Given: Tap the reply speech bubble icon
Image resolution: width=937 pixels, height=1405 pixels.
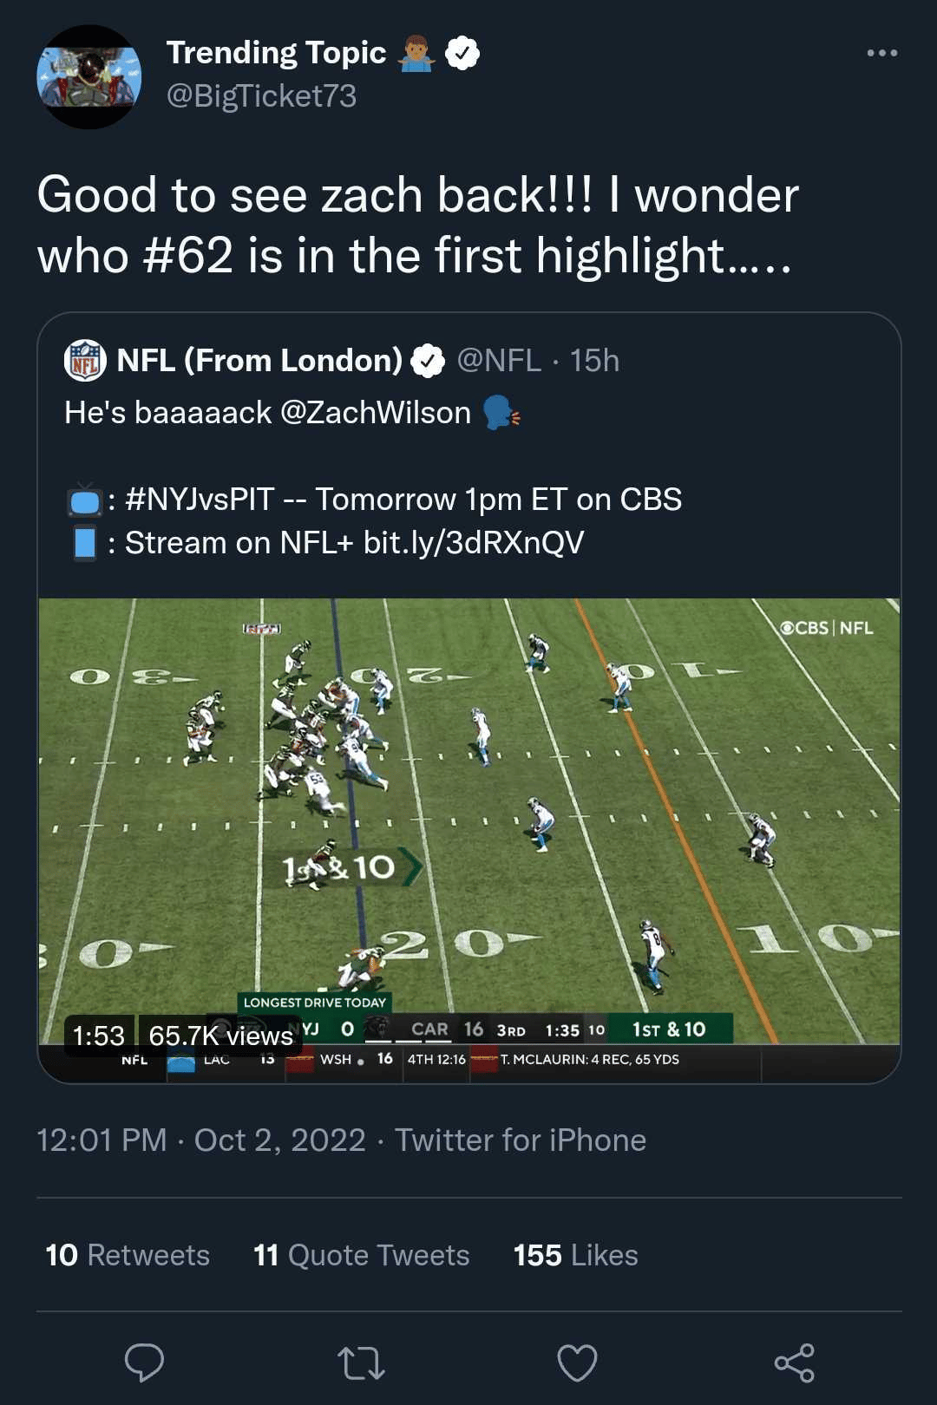Looking at the screenshot, I should pos(144,1363).
